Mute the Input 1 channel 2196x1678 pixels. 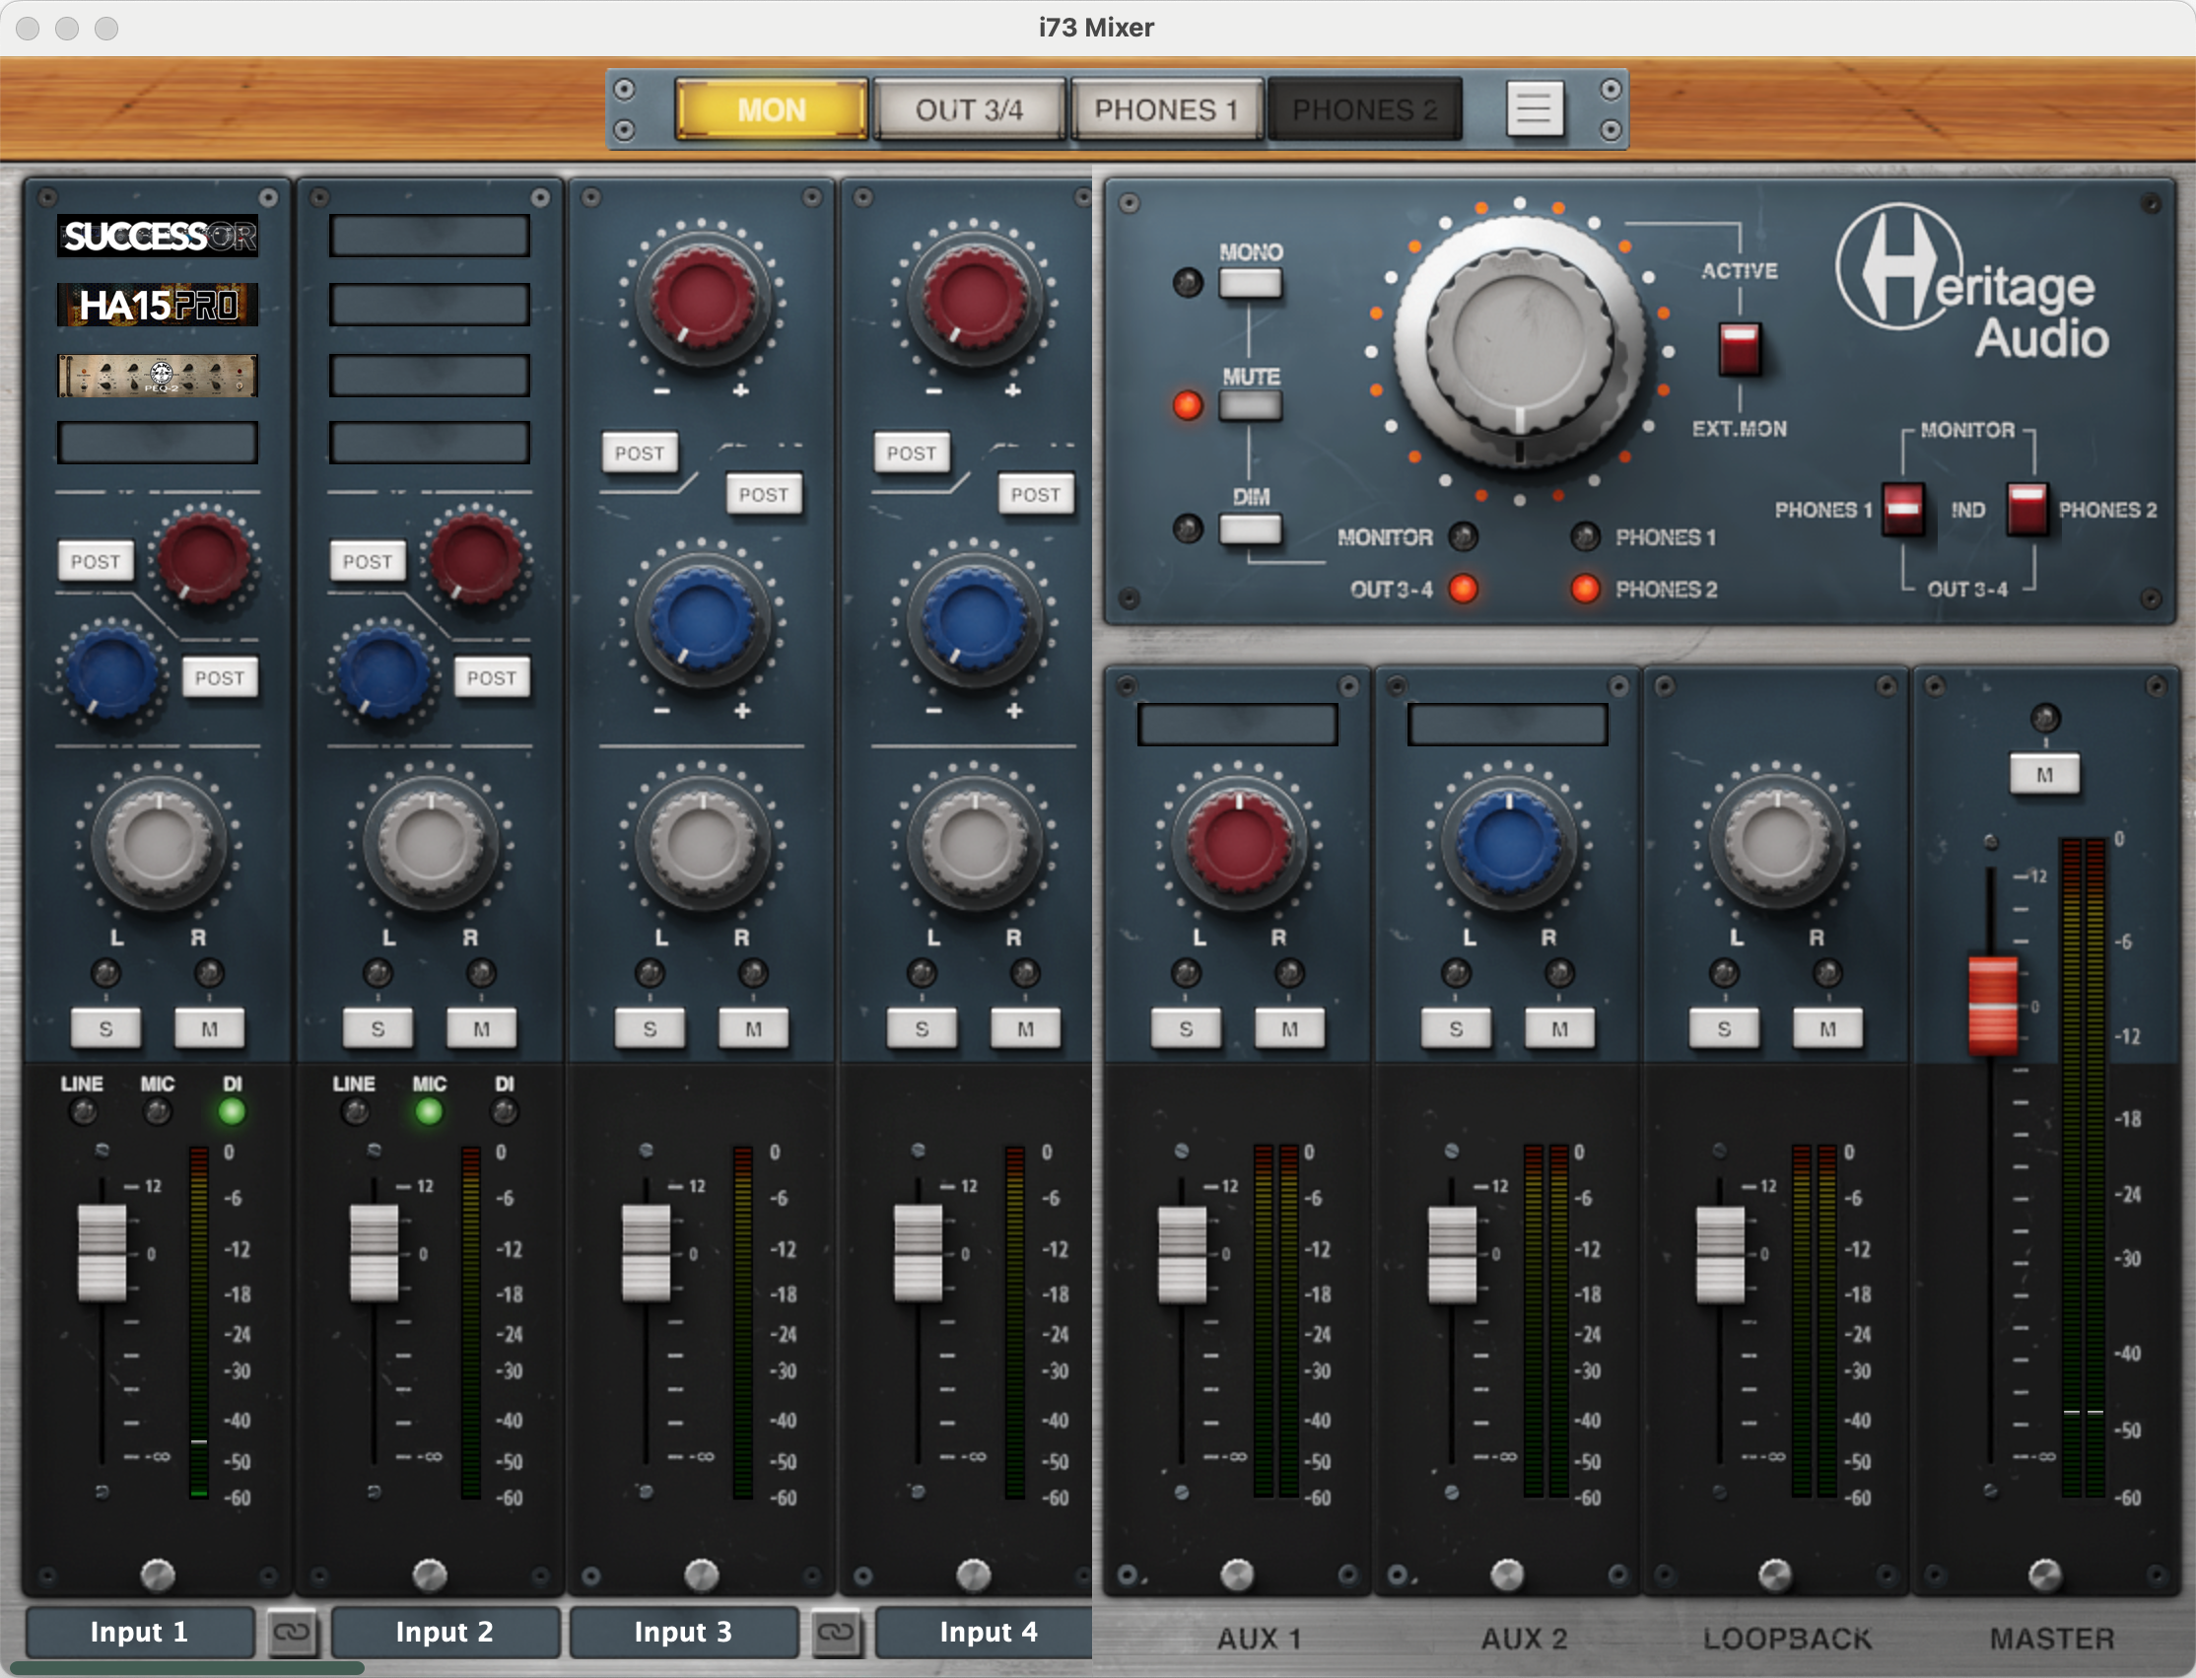coord(209,1028)
